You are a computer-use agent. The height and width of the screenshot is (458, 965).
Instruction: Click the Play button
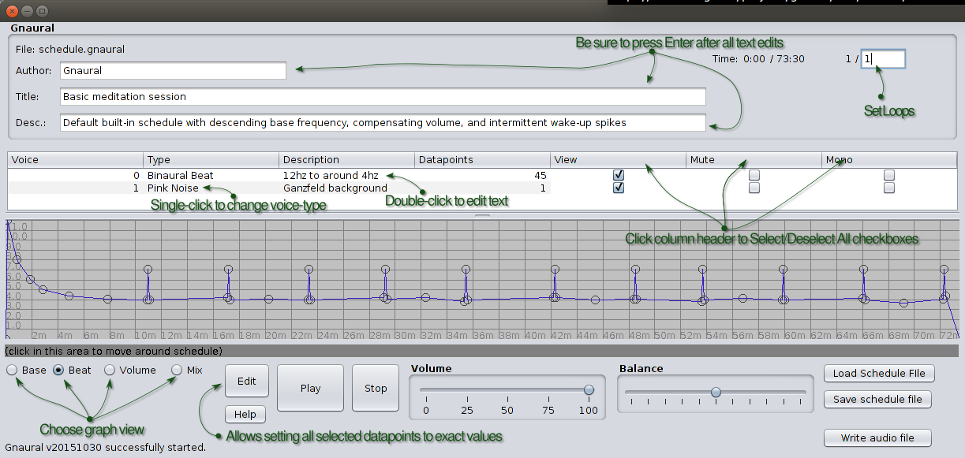tap(310, 388)
